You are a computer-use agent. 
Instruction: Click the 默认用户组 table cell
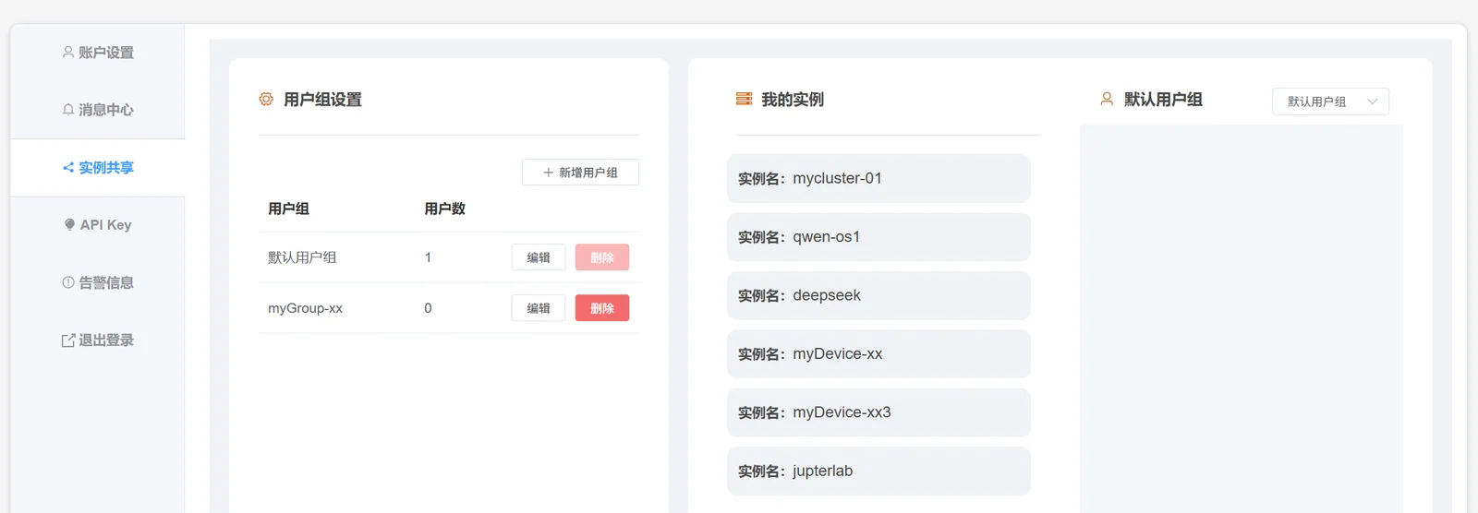point(302,257)
